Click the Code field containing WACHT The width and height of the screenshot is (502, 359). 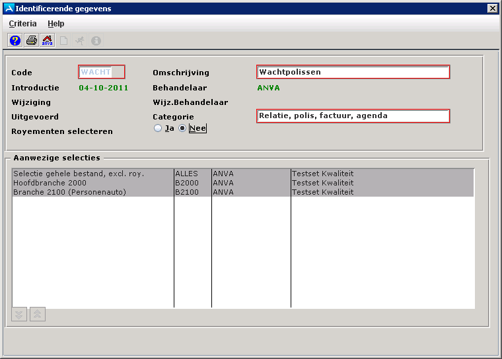click(x=102, y=72)
